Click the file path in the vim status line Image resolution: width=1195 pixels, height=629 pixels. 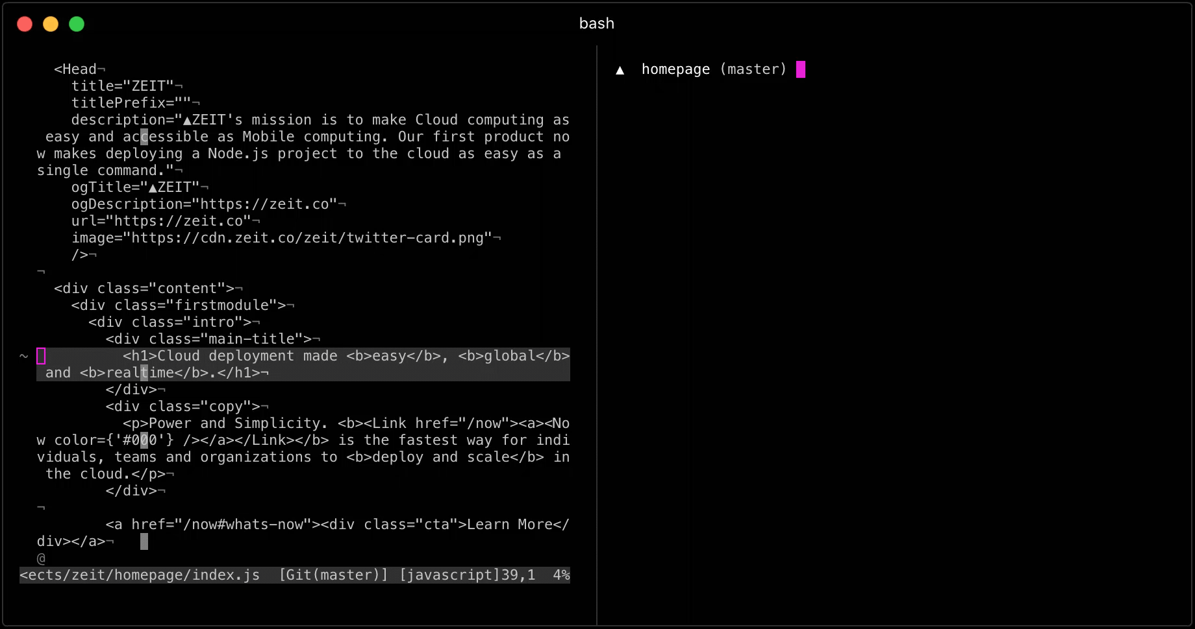point(140,575)
